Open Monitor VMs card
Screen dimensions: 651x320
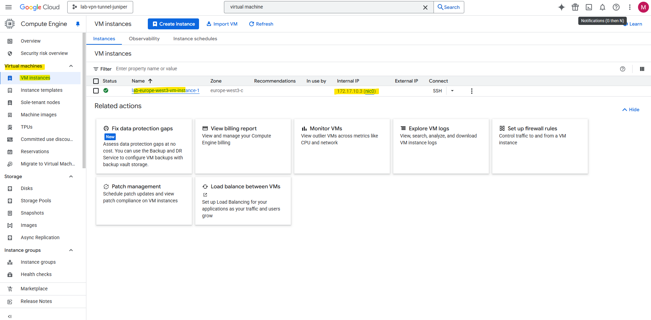tap(342, 146)
